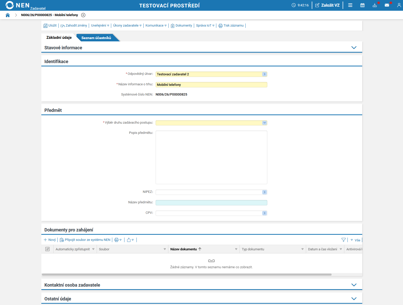Click Připojit soubor ze systému NEN
Screen dimensions: 403x305
click(x=85, y=240)
